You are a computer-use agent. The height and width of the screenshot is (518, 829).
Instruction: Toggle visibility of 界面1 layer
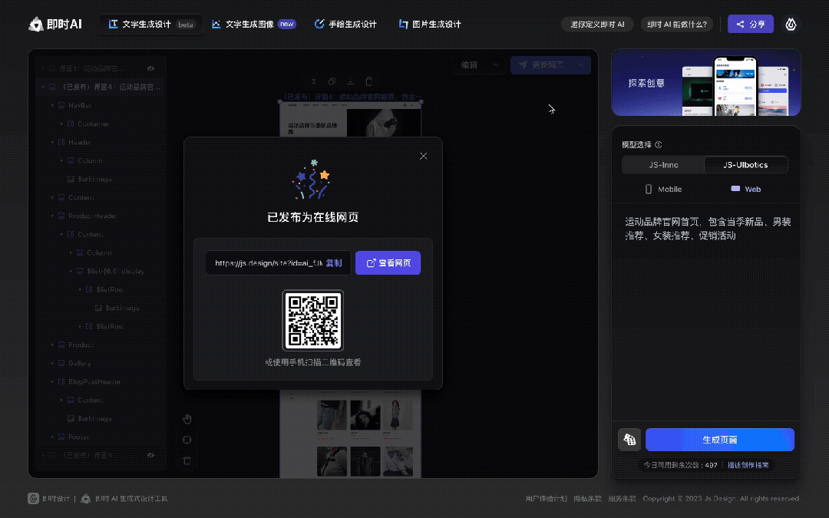tap(150, 68)
